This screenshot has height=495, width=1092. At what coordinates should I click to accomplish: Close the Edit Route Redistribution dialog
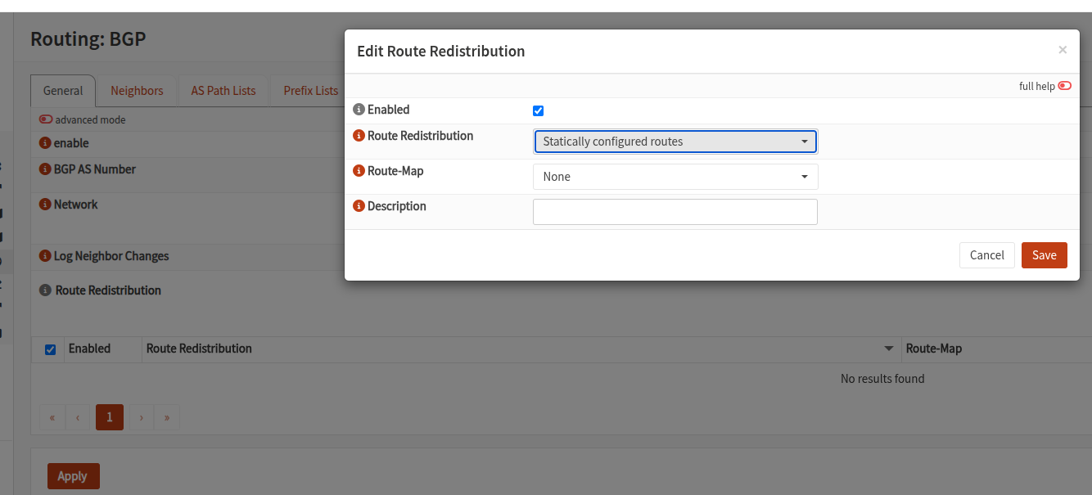(1063, 50)
